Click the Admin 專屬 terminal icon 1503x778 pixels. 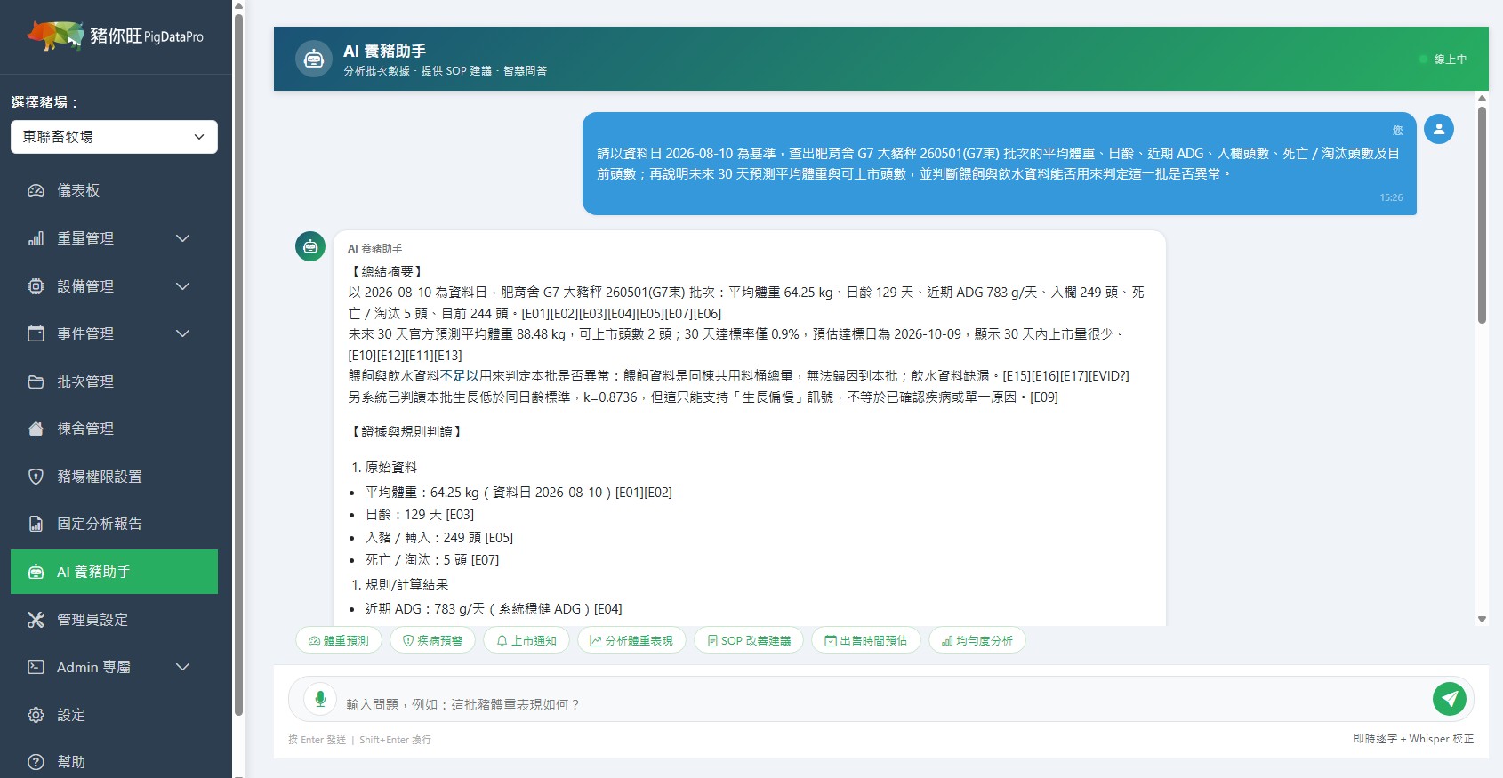[36, 667]
